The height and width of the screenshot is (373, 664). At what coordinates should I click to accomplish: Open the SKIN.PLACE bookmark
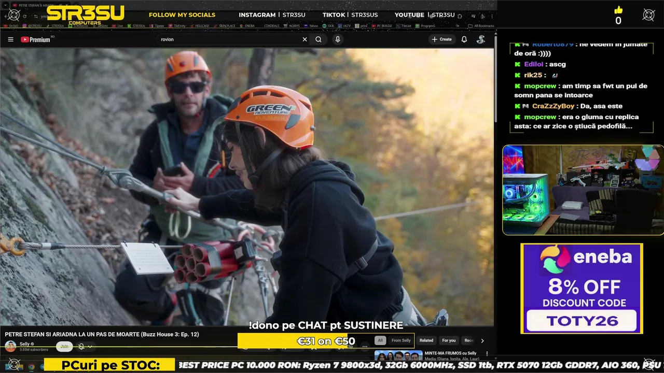224,26
